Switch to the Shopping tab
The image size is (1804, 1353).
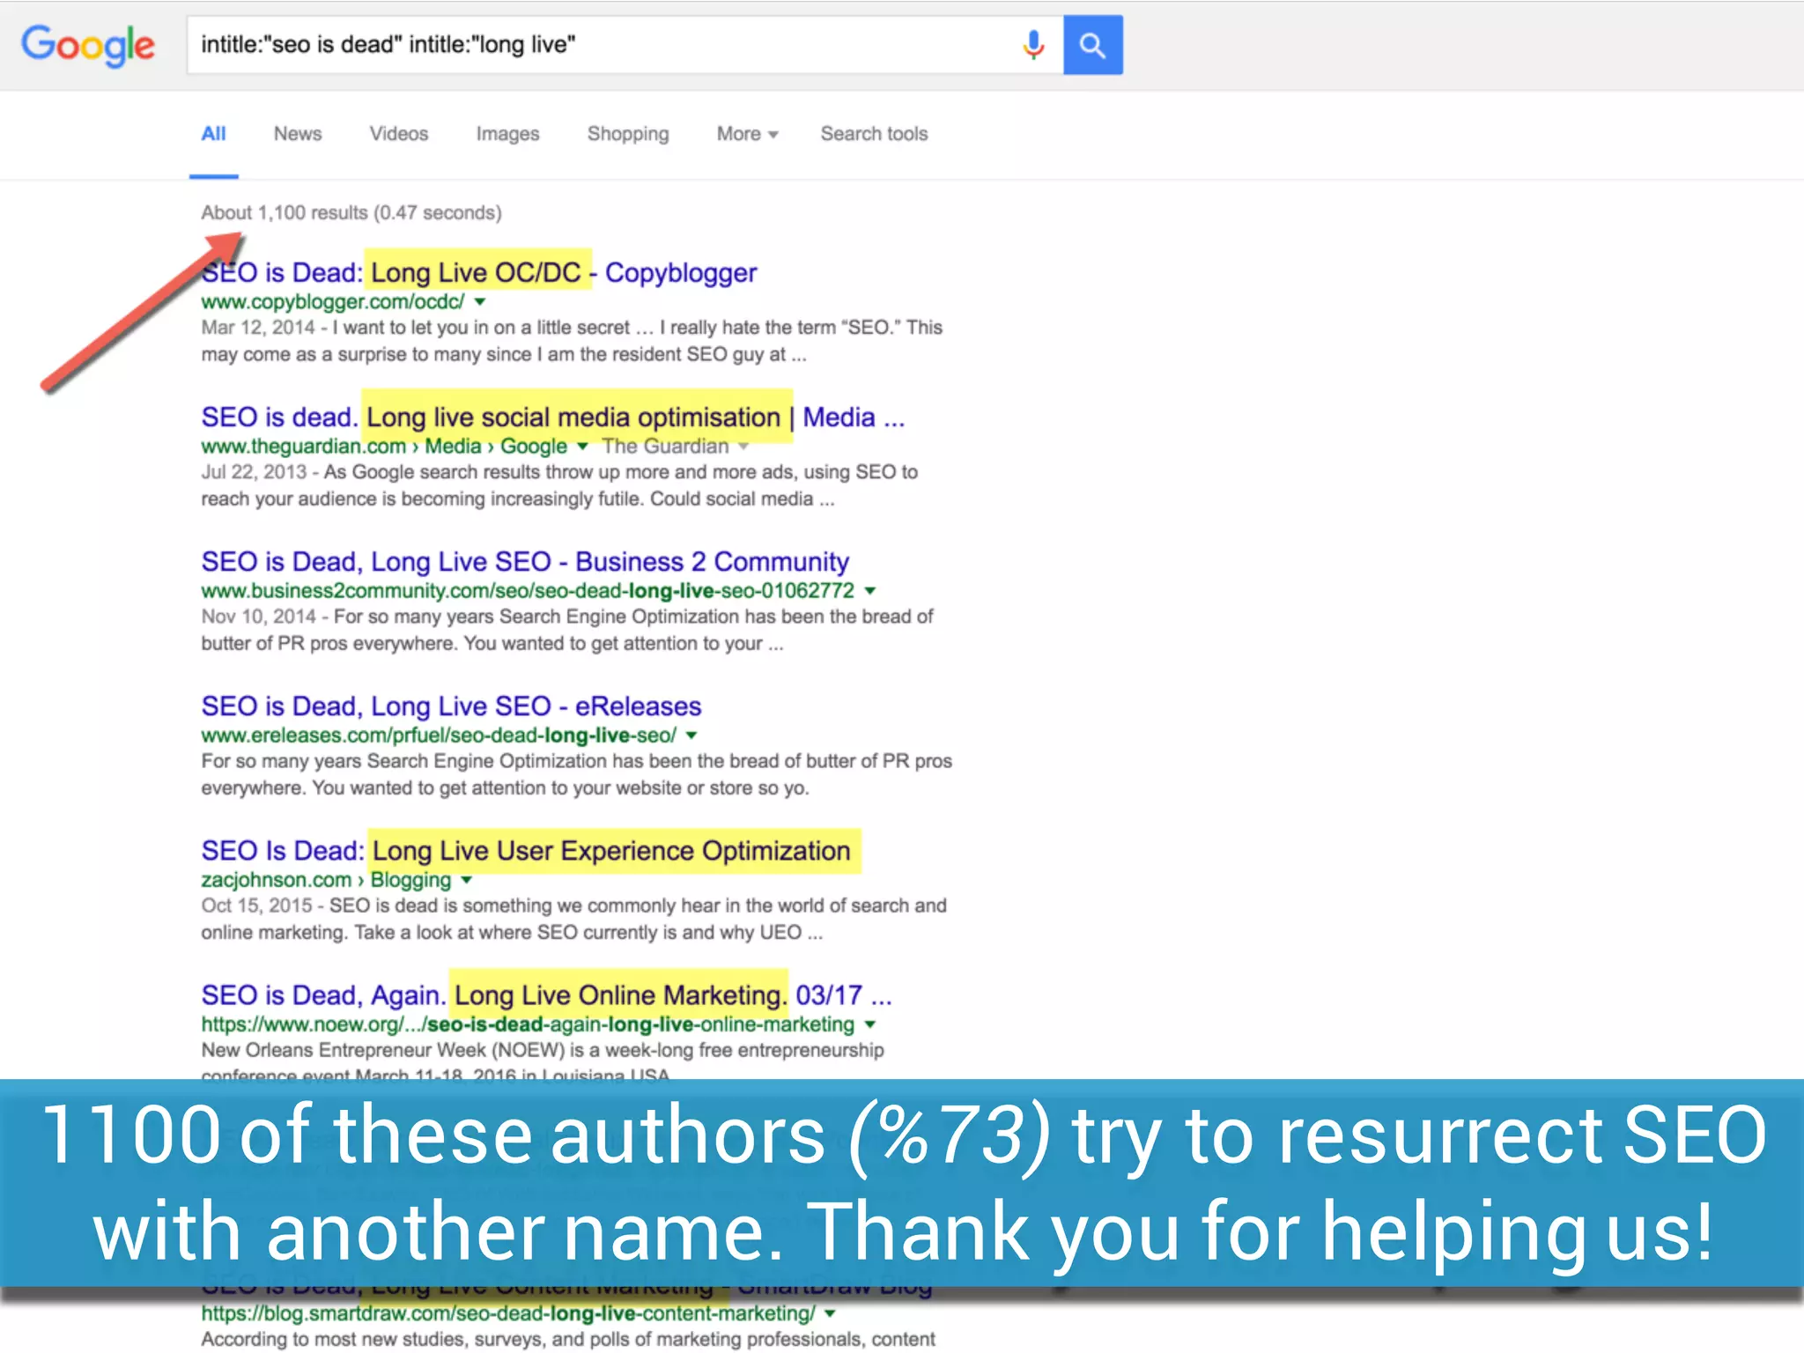point(628,134)
